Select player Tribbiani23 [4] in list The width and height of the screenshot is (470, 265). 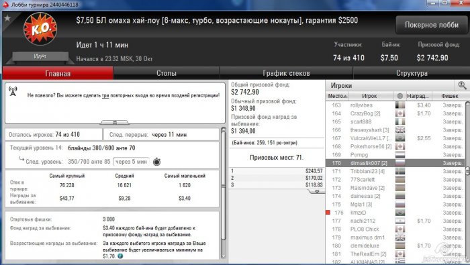(x=367, y=171)
